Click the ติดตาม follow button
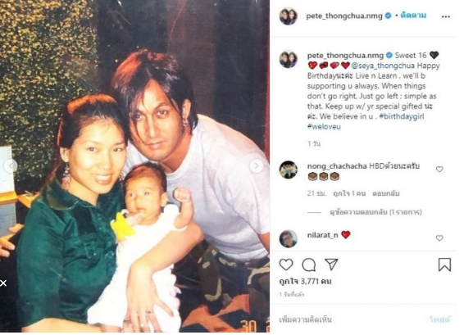 click(413, 16)
